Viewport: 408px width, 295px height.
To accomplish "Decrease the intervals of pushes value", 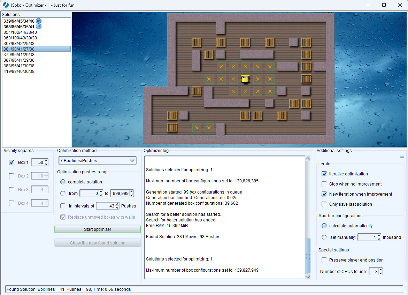I will pos(117,208).
